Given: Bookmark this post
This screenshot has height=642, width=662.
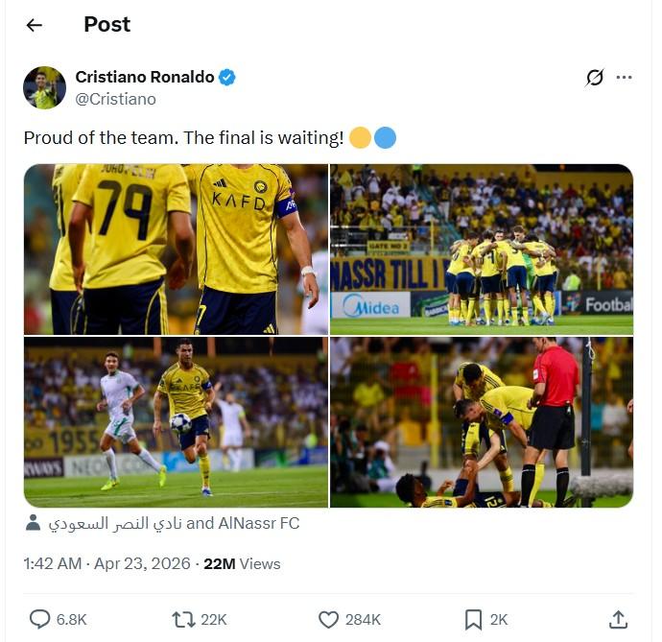Looking at the screenshot, I should click(473, 619).
